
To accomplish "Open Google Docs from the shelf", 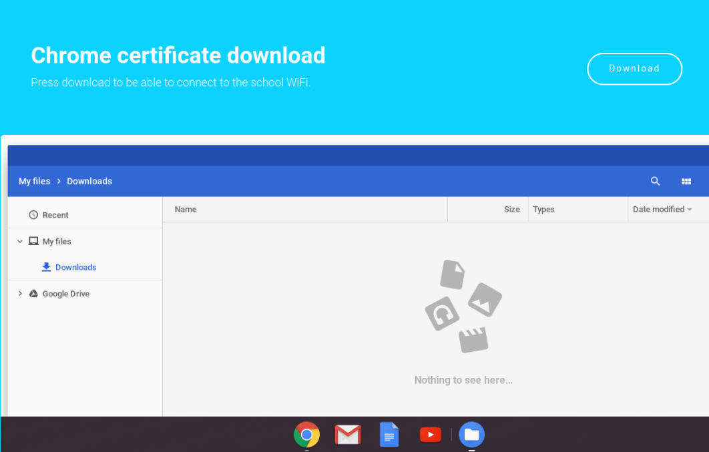I will [389, 435].
